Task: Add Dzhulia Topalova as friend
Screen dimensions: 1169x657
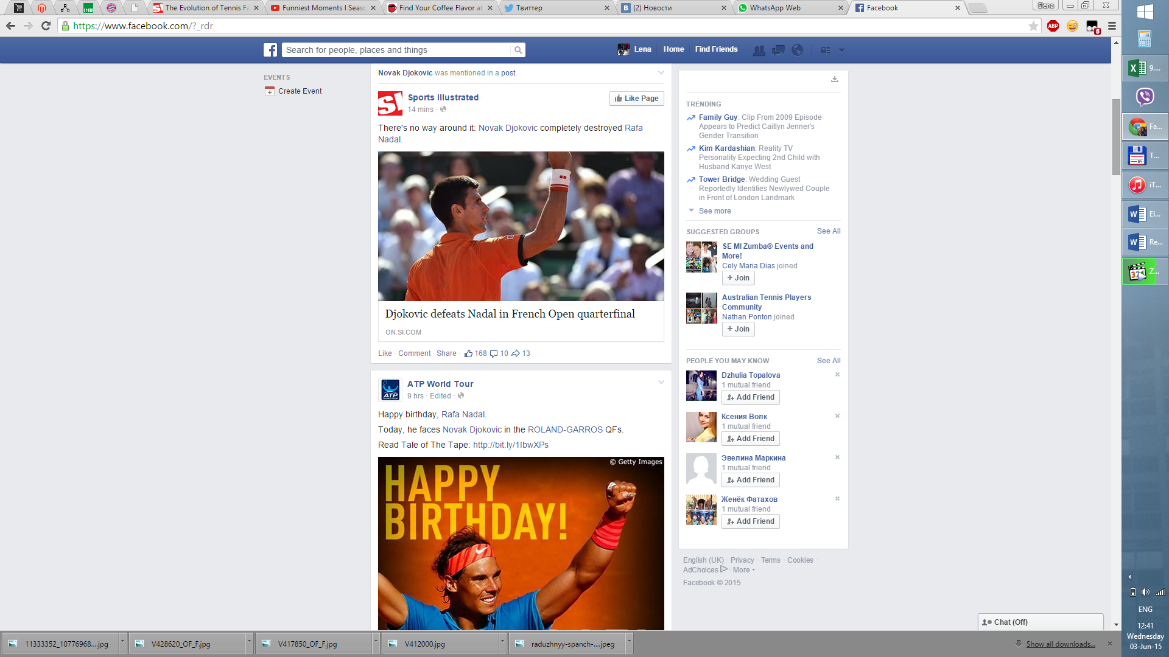Action: coord(750,397)
